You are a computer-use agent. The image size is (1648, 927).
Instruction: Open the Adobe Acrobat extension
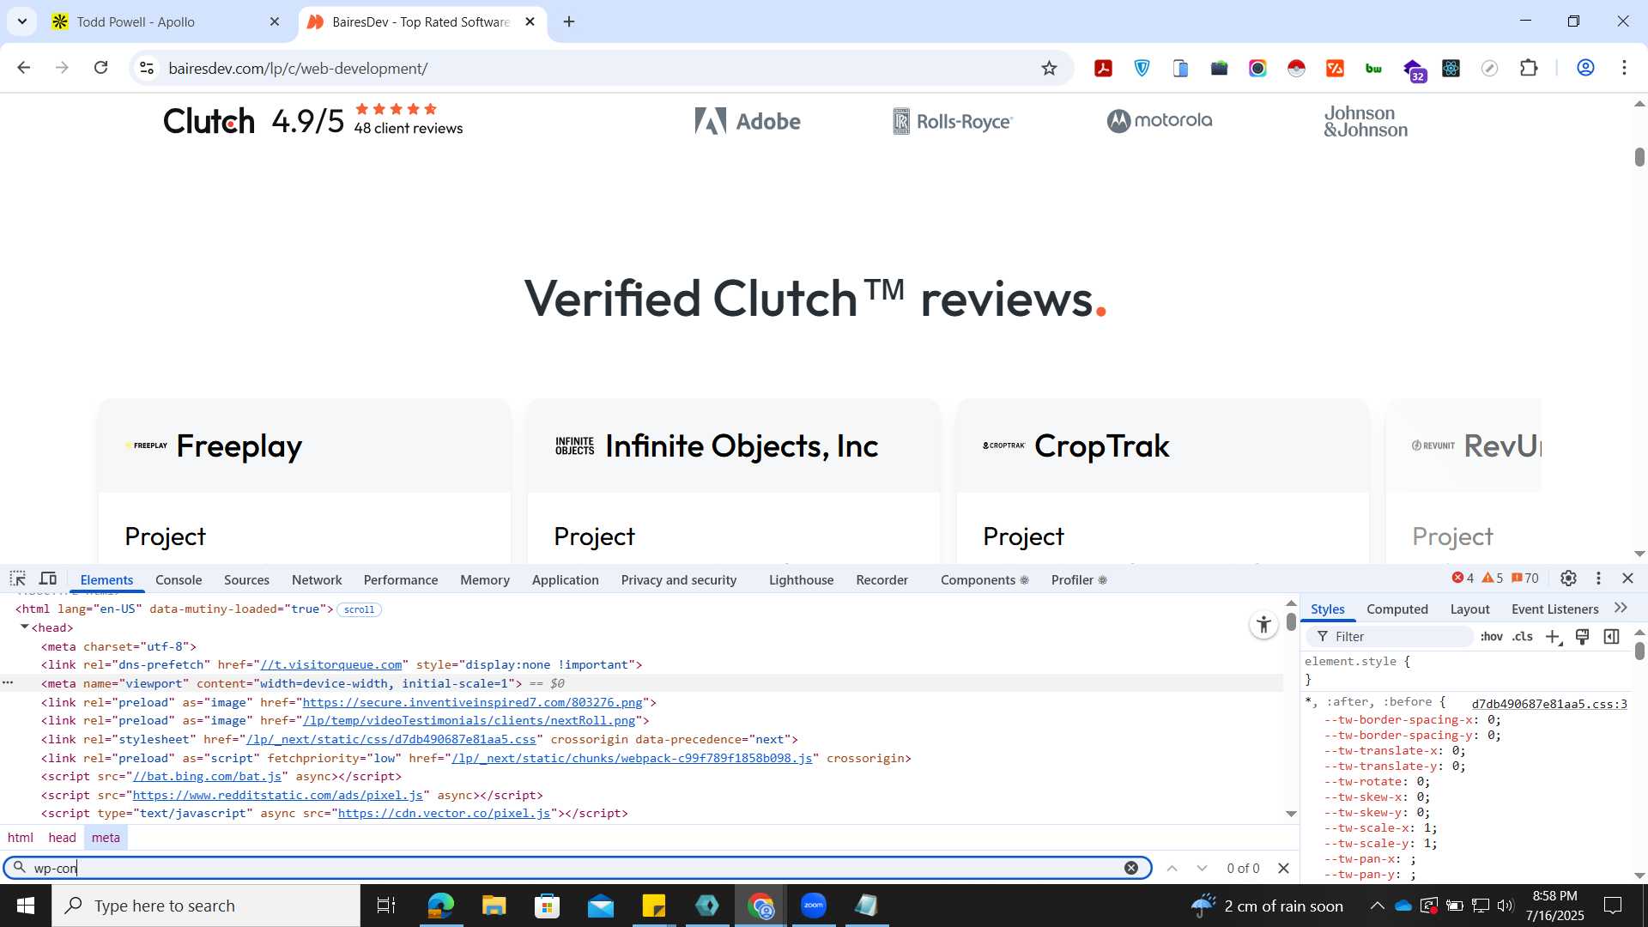(1103, 68)
